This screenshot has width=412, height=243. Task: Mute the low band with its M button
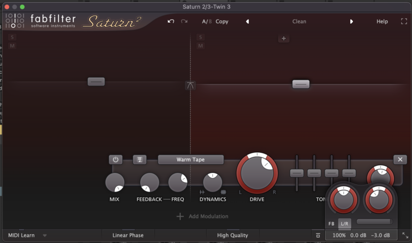coord(12,46)
